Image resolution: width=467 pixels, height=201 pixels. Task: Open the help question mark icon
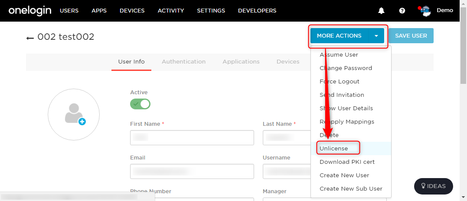point(402,11)
